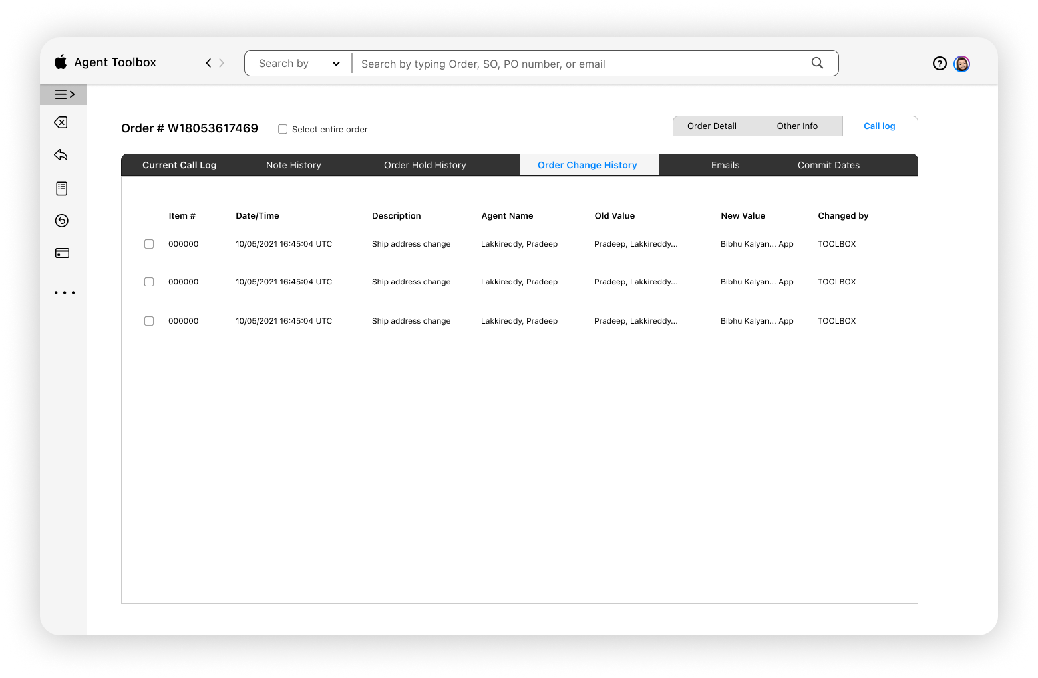The width and height of the screenshot is (1038, 678).
Task: Click the return arrow icon in the sidebar
Action: 61,154
